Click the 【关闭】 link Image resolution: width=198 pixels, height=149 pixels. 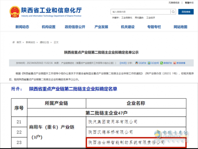click(123, 63)
